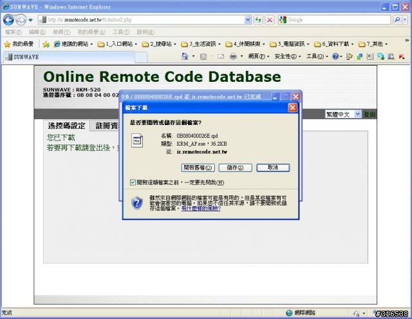Open the 工具(O) command bar menu
This screenshot has height=319, width=412.
click(x=317, y=57)
